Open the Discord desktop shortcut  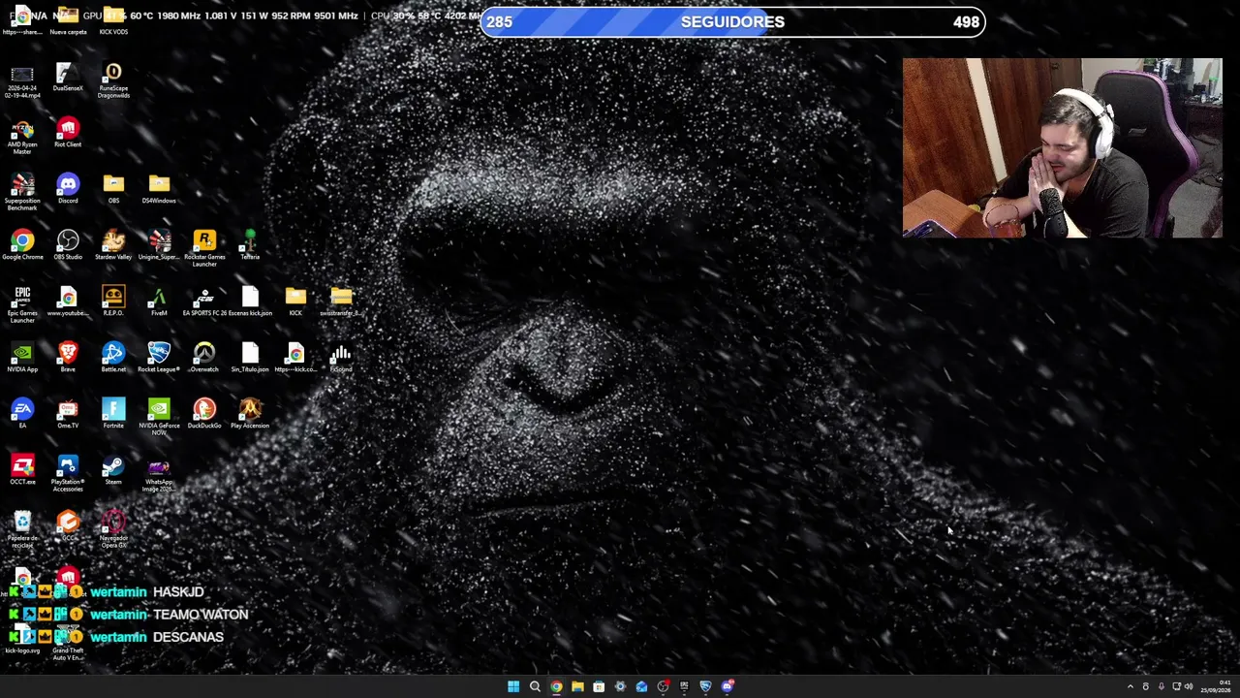(x=68, y=188)
